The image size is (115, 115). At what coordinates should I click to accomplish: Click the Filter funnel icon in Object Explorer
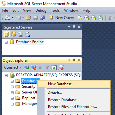coord(47,67)
